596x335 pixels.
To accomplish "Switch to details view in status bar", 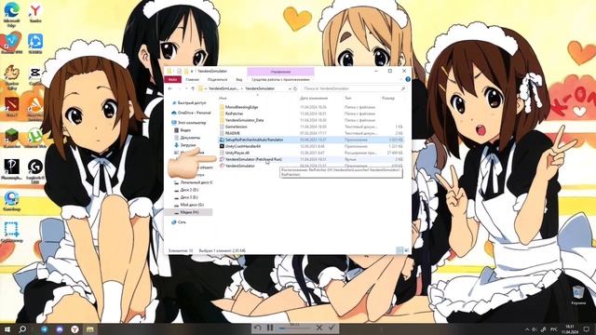I will point(400,250).
